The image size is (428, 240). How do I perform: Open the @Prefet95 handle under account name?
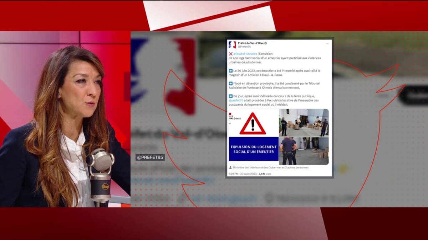tap(244, 47)
